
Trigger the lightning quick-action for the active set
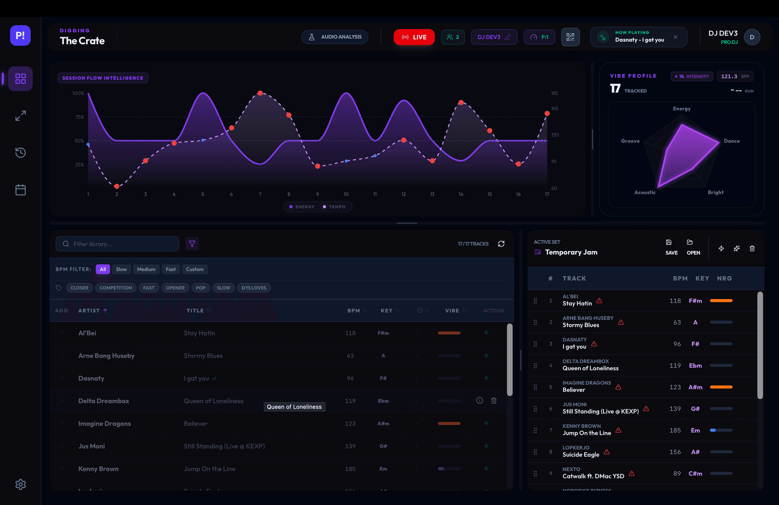[721, 248]
